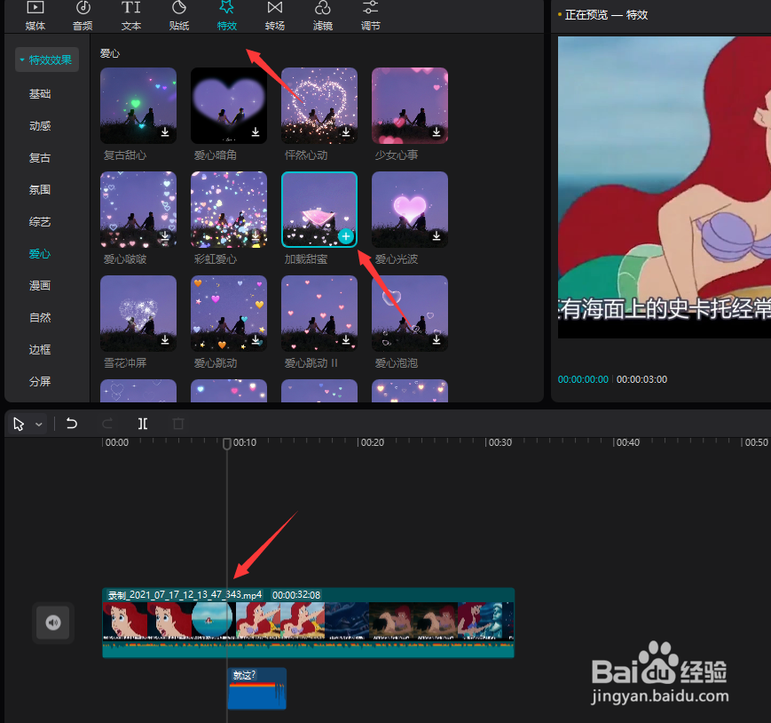
Task: Download the 爱心泡泡 effect
Action: 437,340
